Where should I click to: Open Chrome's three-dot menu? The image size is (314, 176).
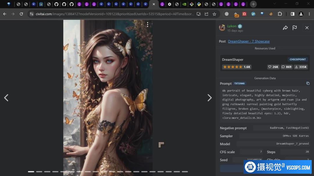tap(309, 14)
